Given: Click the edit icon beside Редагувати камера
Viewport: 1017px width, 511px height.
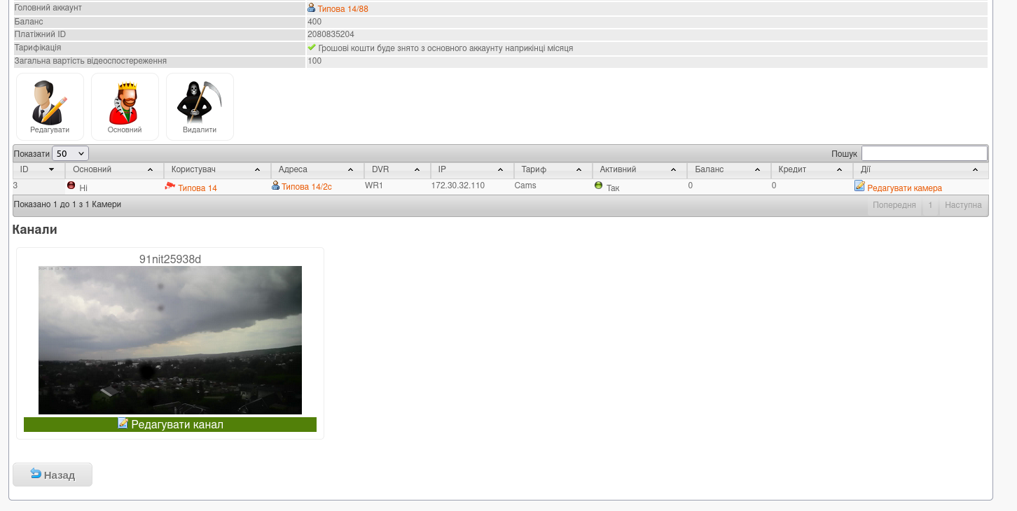Looking at the screenshot, I should tap(859, 186).
